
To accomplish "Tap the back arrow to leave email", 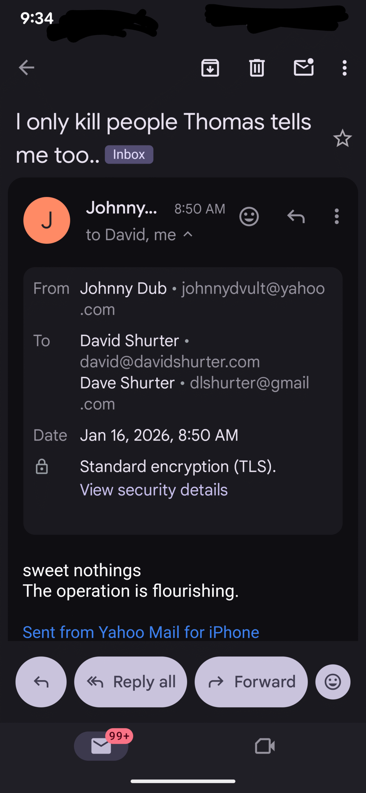I will point(26,68).
